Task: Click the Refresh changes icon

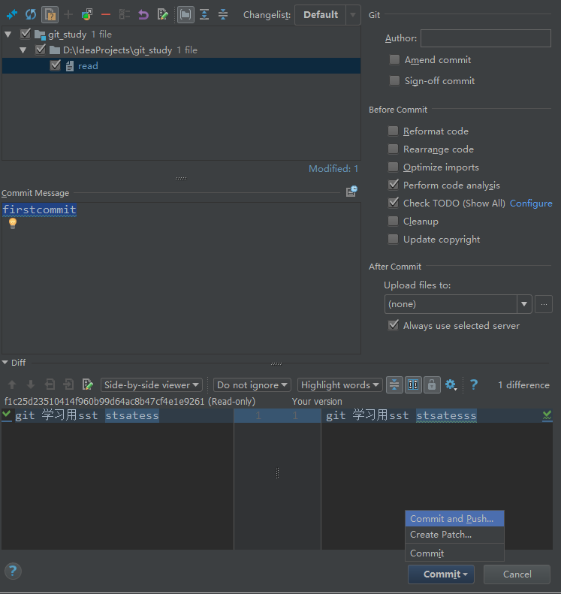Action: [31, 14]
